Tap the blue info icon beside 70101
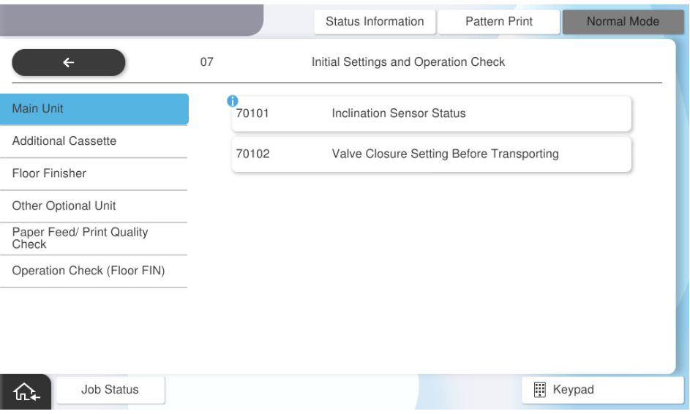 pos(233,101)
